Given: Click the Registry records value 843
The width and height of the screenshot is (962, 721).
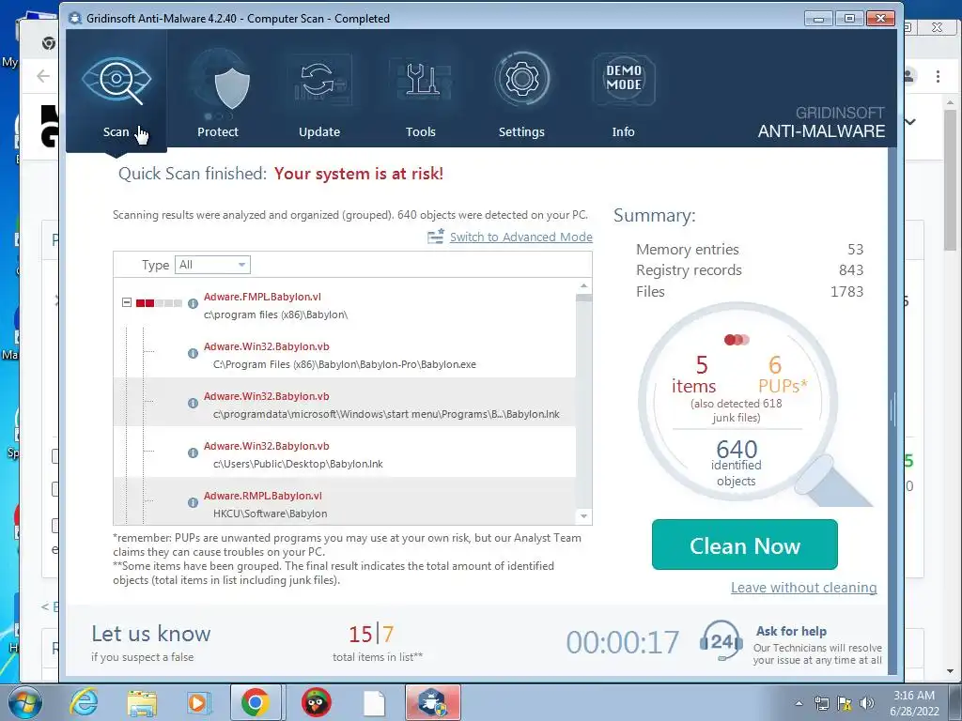Looking at the screenshot, I should [851, 270].
